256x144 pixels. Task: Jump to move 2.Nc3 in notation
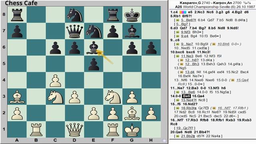pyautogui.click(x=199, y=12)
